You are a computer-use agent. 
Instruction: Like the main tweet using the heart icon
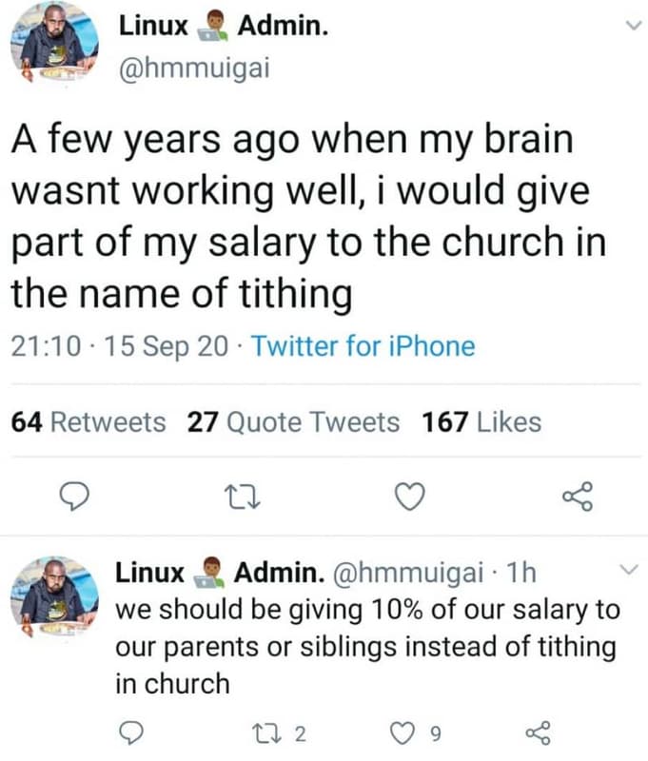pos(409,496)
